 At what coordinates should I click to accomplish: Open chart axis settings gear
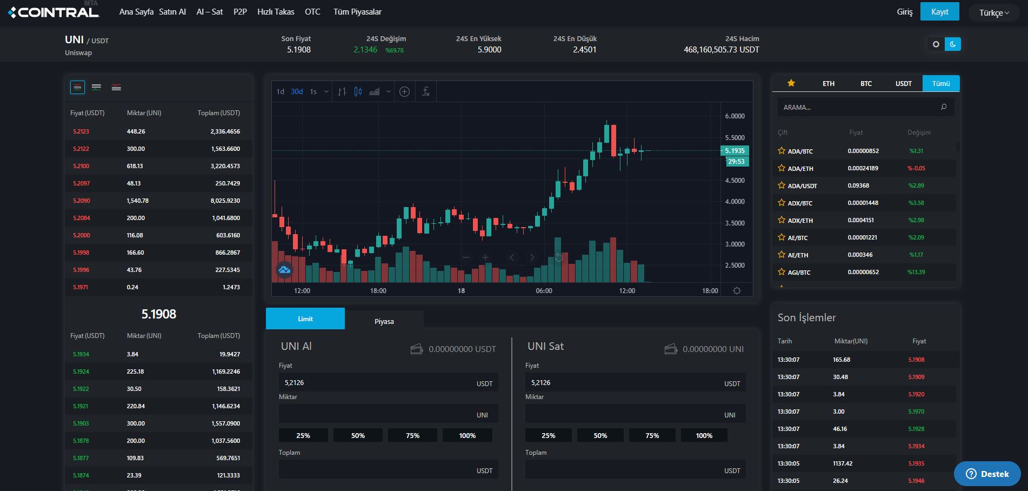[x=737, y=290]
